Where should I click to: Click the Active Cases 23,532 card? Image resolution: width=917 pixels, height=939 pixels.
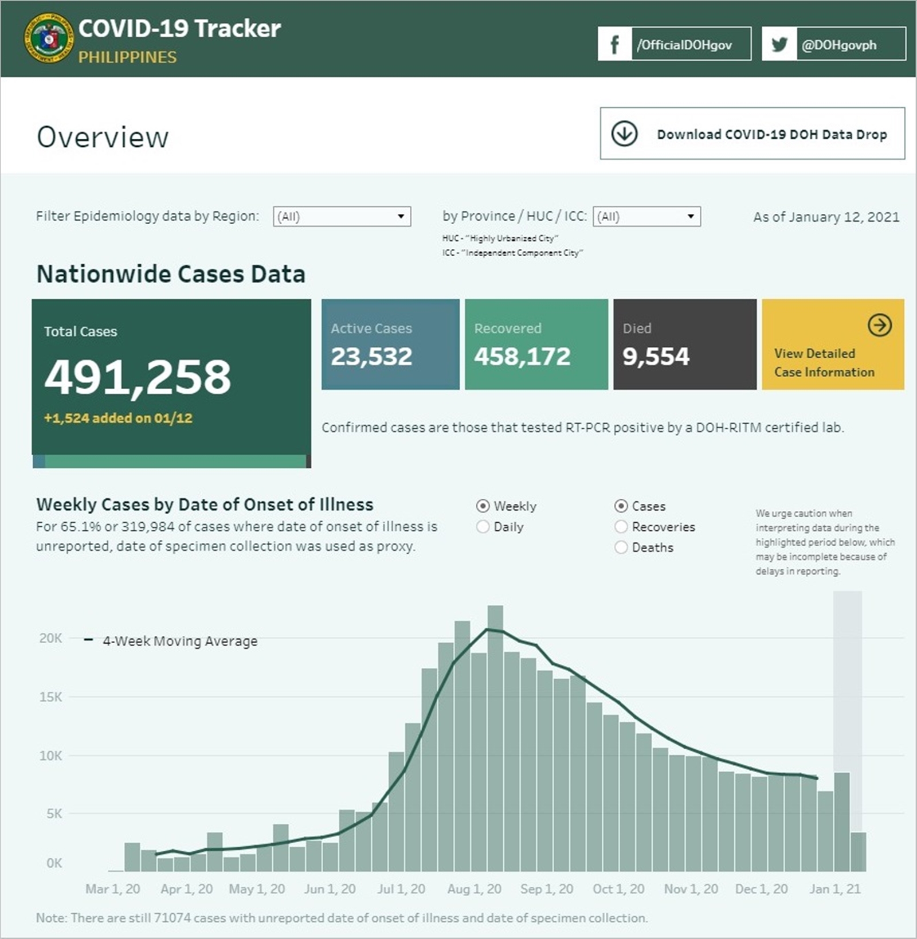tap(390, 344)
